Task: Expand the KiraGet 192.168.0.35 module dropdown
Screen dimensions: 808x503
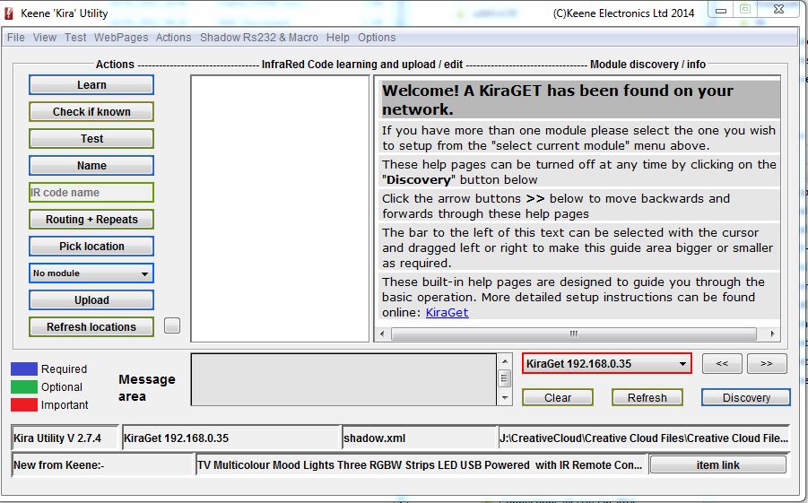Action: [x=606, y=364]
